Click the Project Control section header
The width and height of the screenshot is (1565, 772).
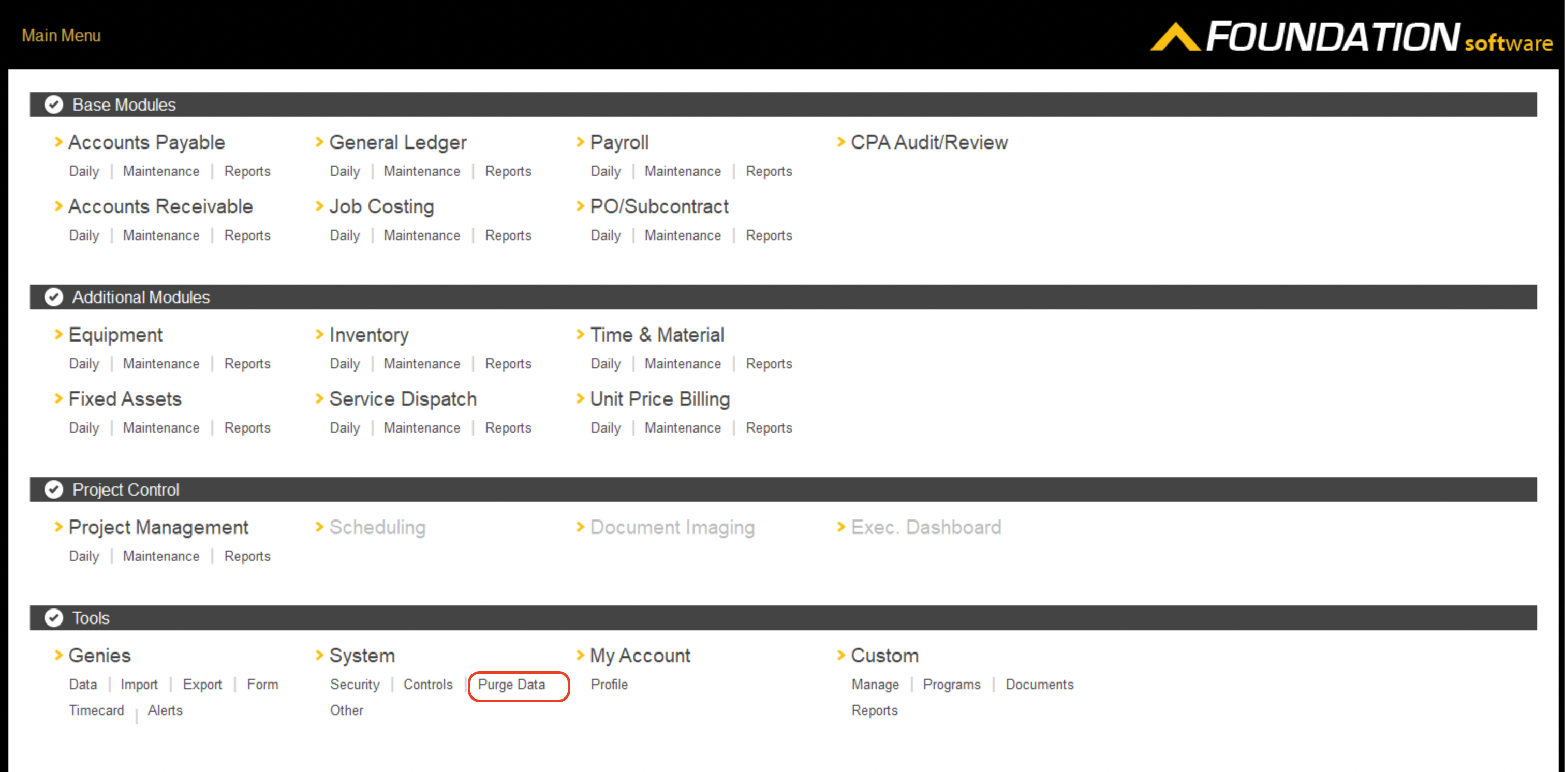pyautogui.click(x=783, y=489)
